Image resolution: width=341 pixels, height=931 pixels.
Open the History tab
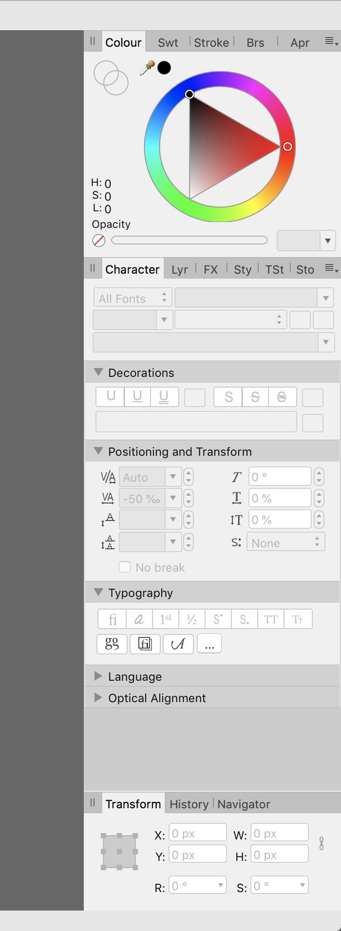189,804
